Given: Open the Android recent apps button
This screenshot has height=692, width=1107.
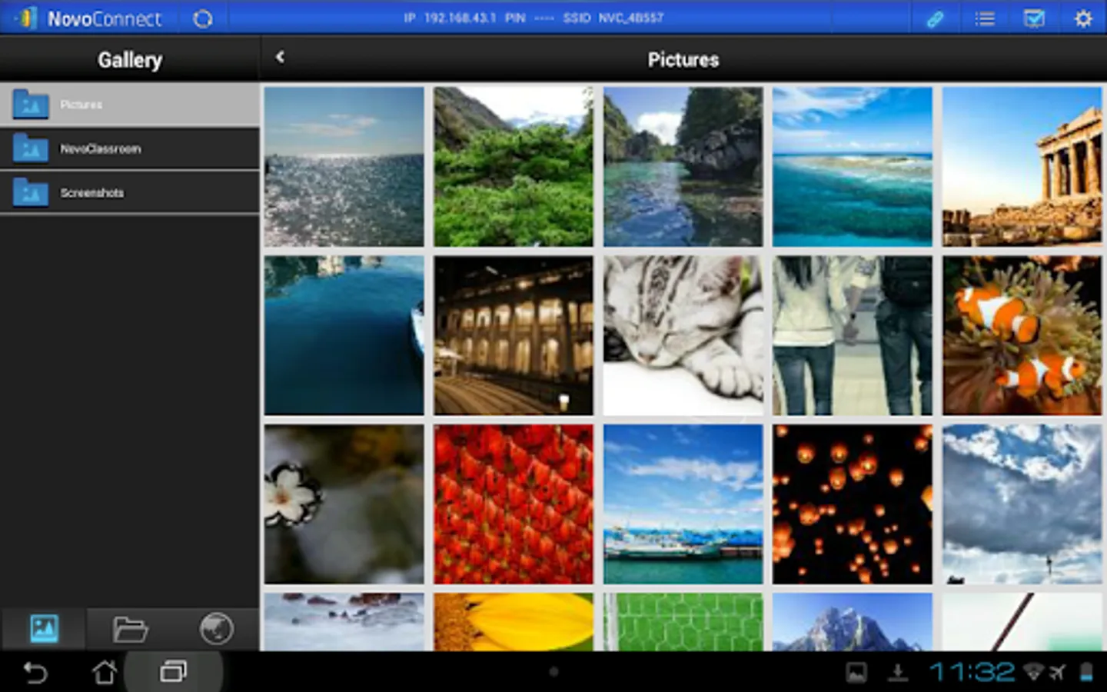Looking at the screenshot, I should tap(173, 673).
